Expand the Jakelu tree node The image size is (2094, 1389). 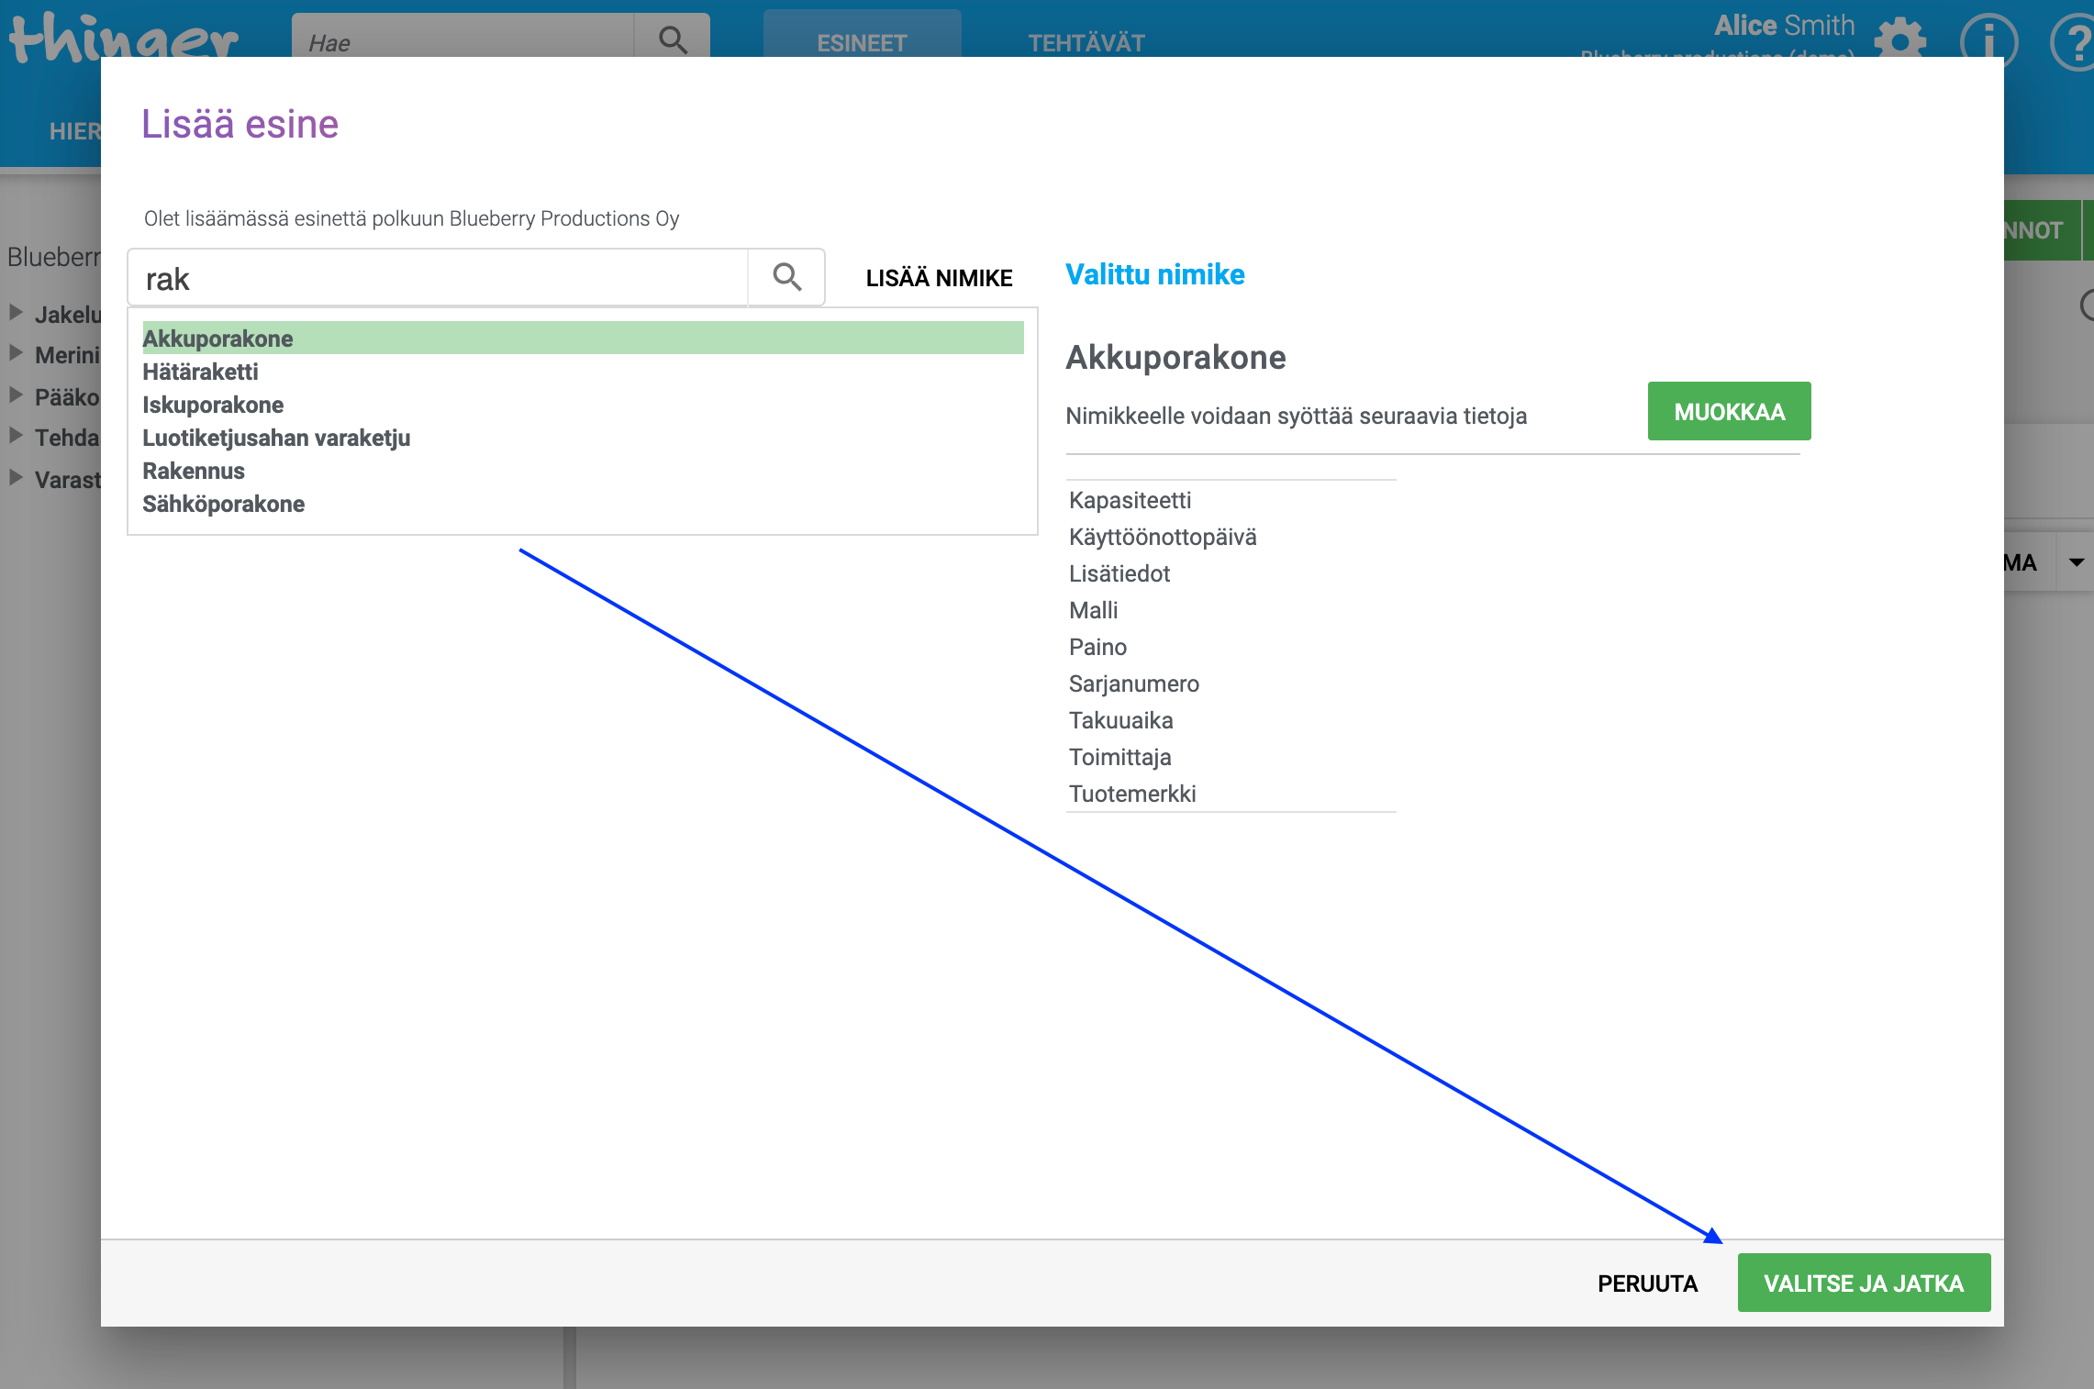[16, 313]
